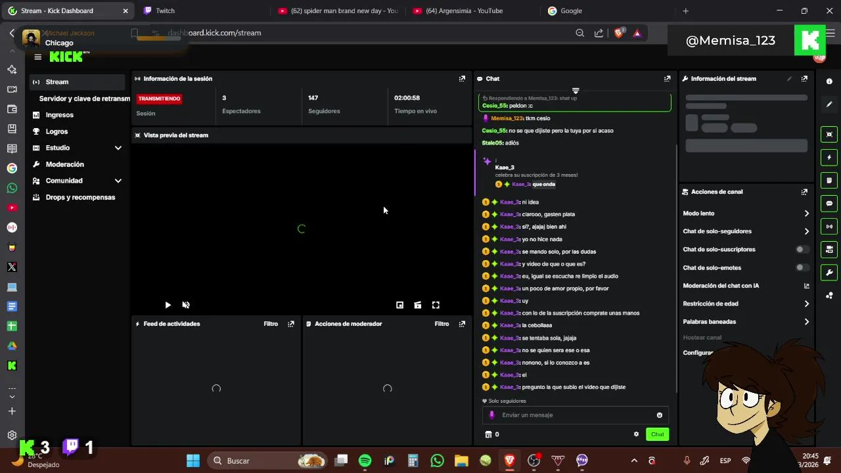
Task: Open a new browser tab
Action: [685, 11]
